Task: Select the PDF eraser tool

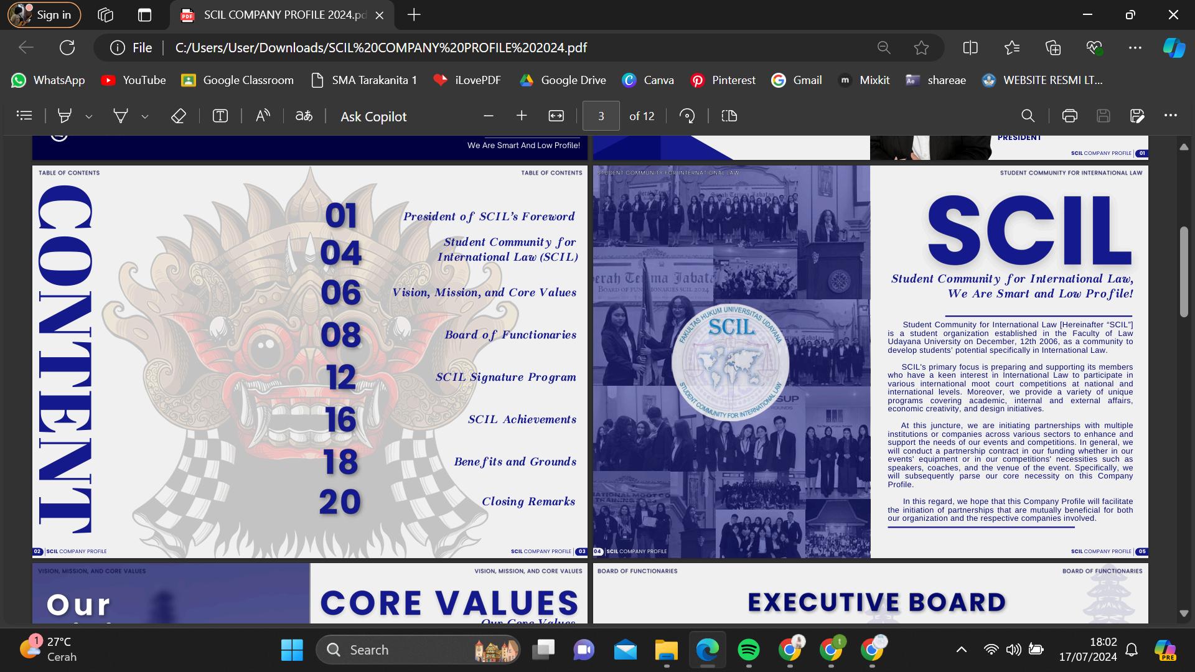Action: pyautogui.click(x=179, y=116)
